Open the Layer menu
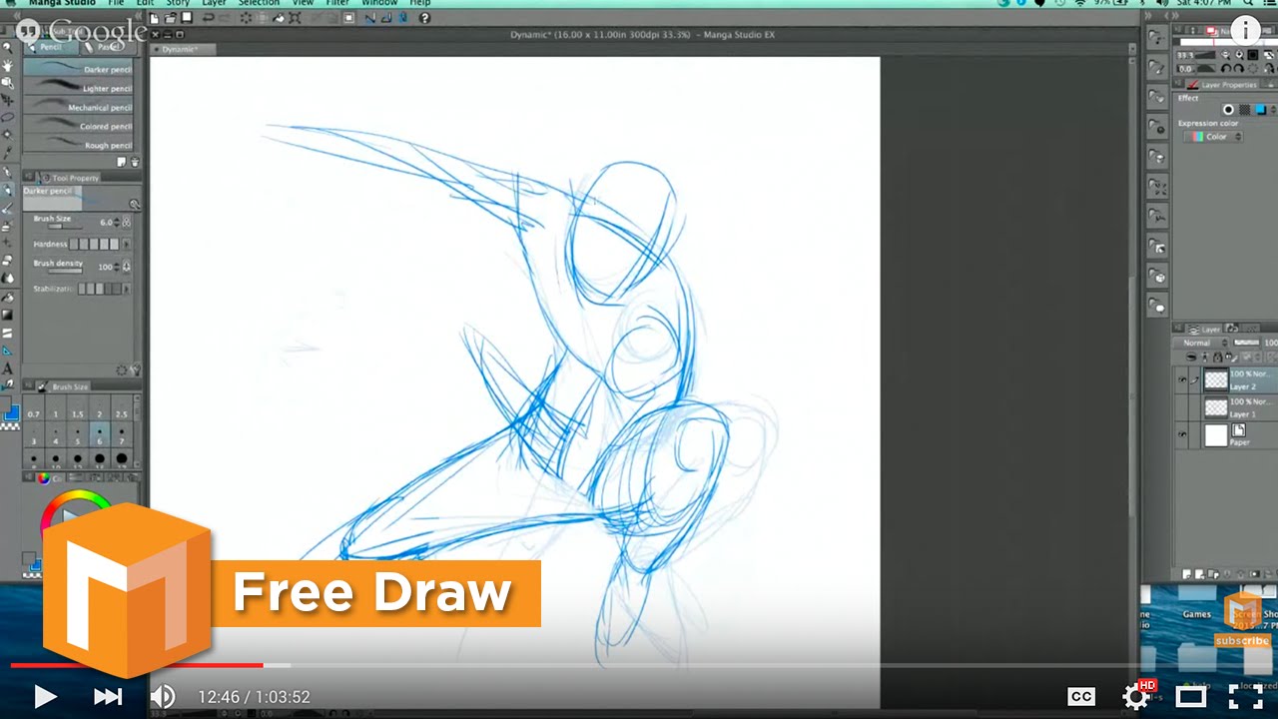 [x=214, y=3]
